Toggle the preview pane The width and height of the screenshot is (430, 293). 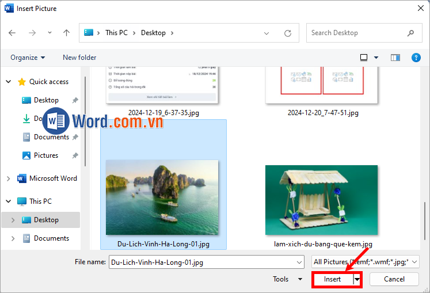(395, 58)
